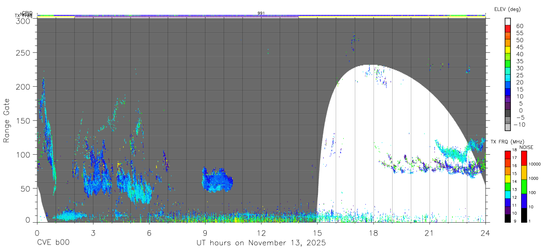Click the red swatch in TX FRQ bar
The image size is (546, 252).
[507, 155]
